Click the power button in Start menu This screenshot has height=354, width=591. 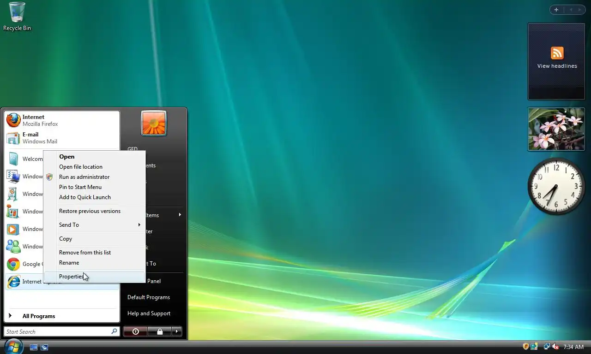135,331
